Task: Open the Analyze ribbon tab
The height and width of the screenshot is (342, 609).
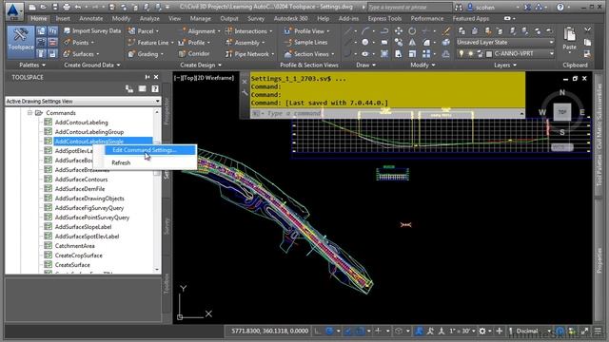Action: 149,19
